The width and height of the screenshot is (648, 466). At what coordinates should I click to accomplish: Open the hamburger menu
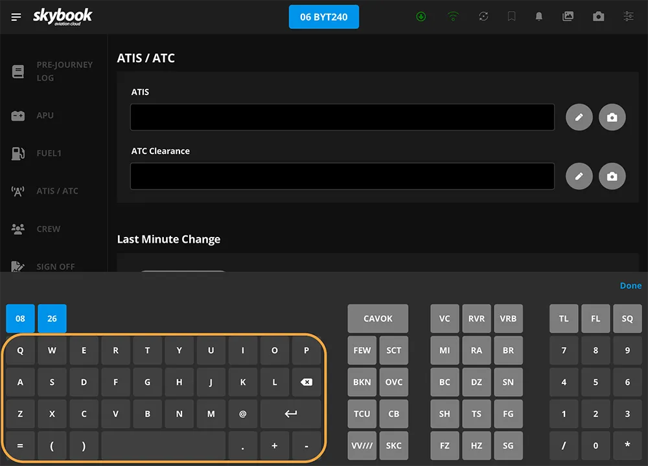(x=16, y=17)
